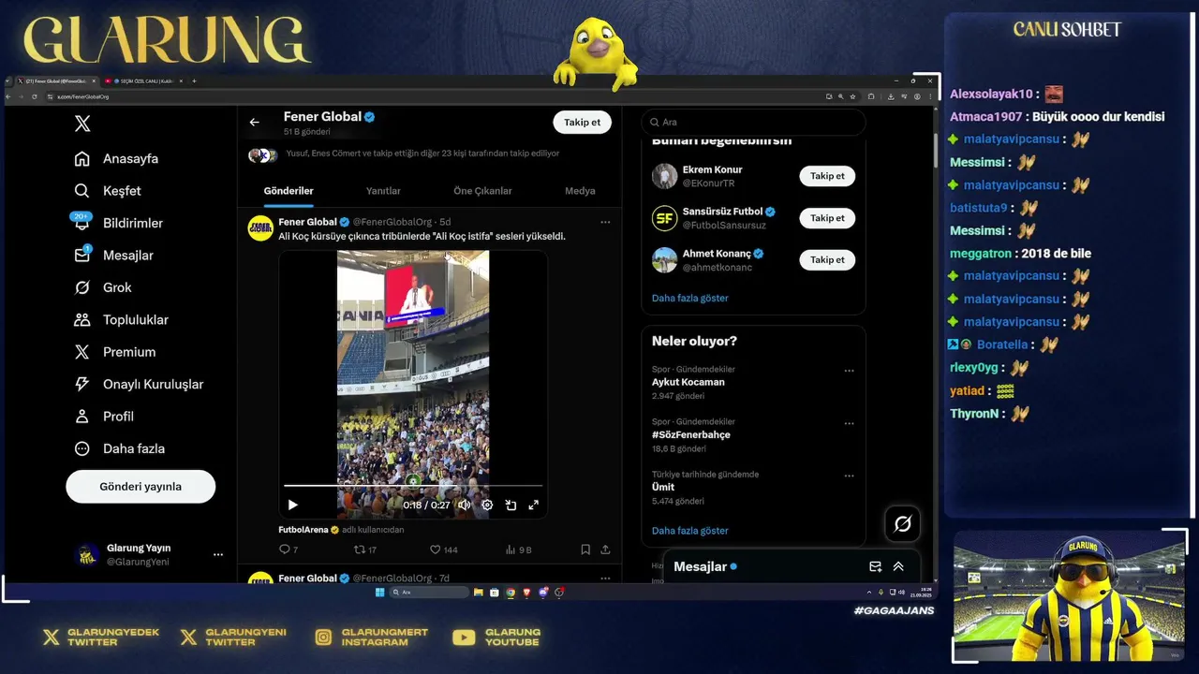Viewport: 1199px width, 674px height.
Task: Open Onaylı Kuruluşlar page
Action: point(139,384)
